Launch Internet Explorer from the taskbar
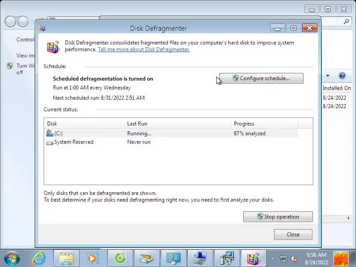 [x=39, y=258]
